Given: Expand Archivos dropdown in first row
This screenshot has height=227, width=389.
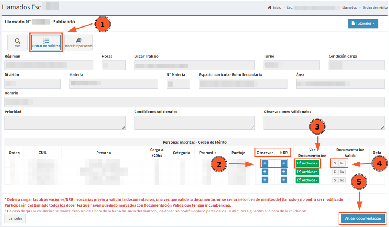Looking at the screenshot, I should 307,163.
